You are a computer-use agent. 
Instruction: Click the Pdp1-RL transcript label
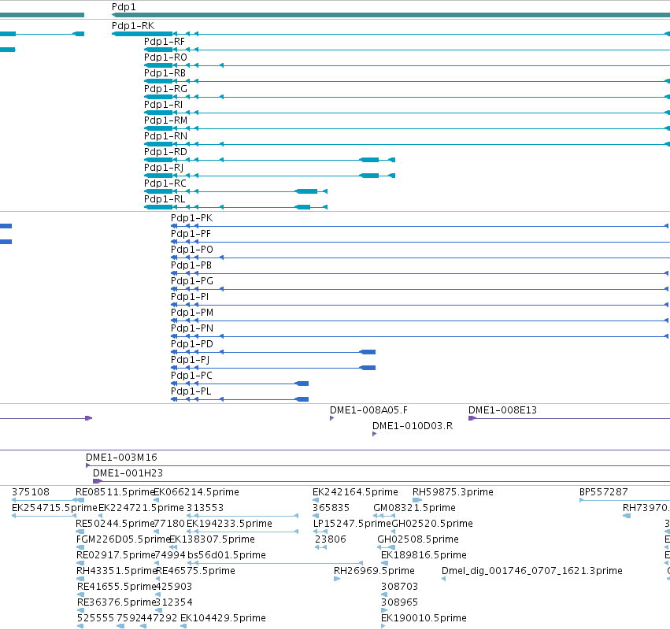(165, 199)
